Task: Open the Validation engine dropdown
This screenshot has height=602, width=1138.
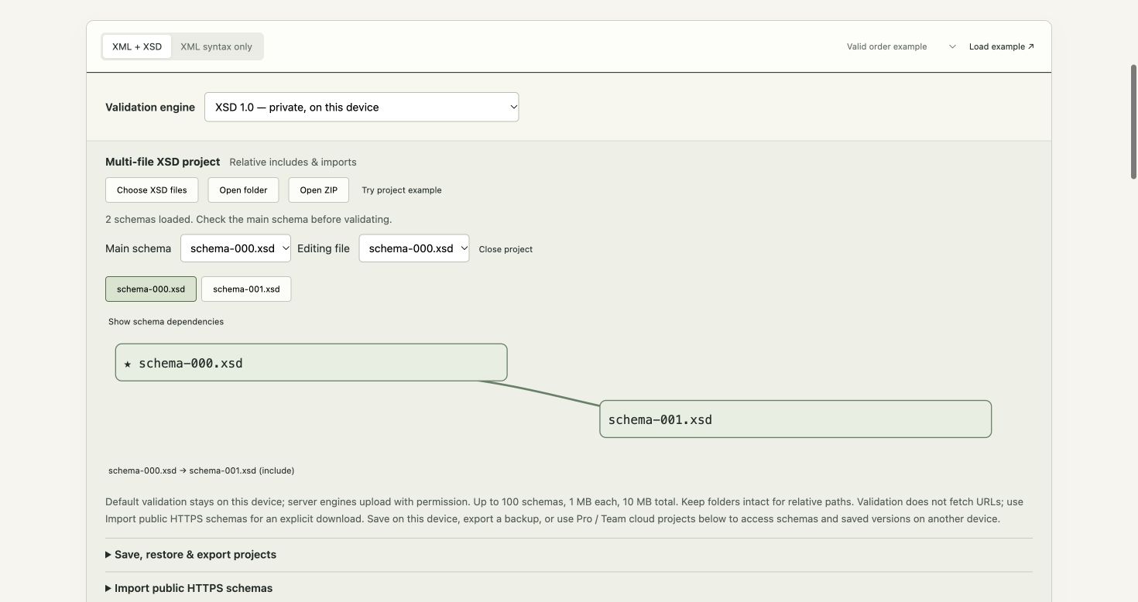Action: [362, 107]
